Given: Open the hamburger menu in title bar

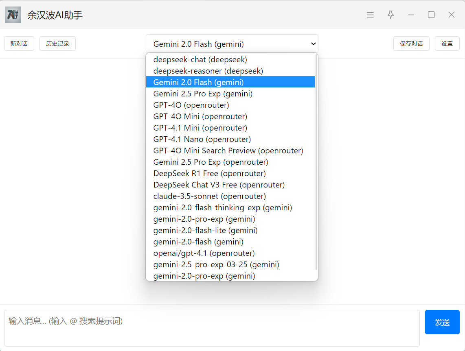Looking at the screenshot, I should tap(370, 15).
